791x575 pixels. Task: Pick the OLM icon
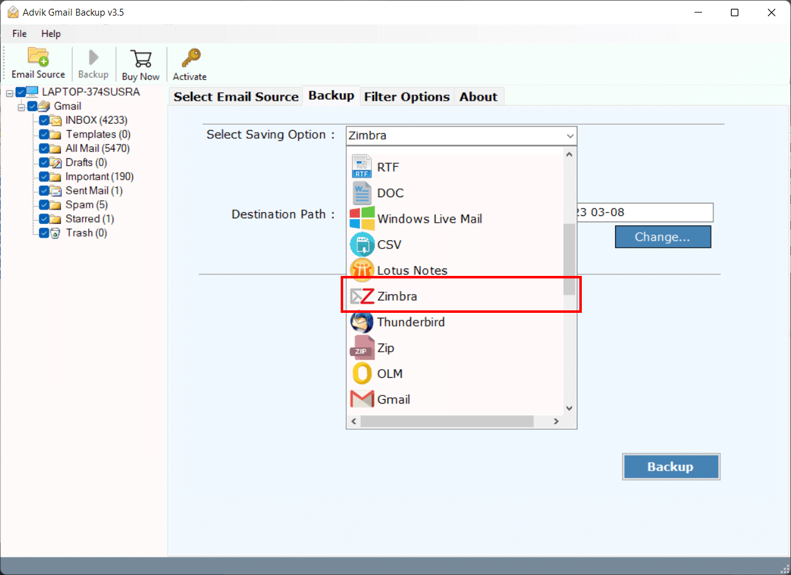coord(362,374)
